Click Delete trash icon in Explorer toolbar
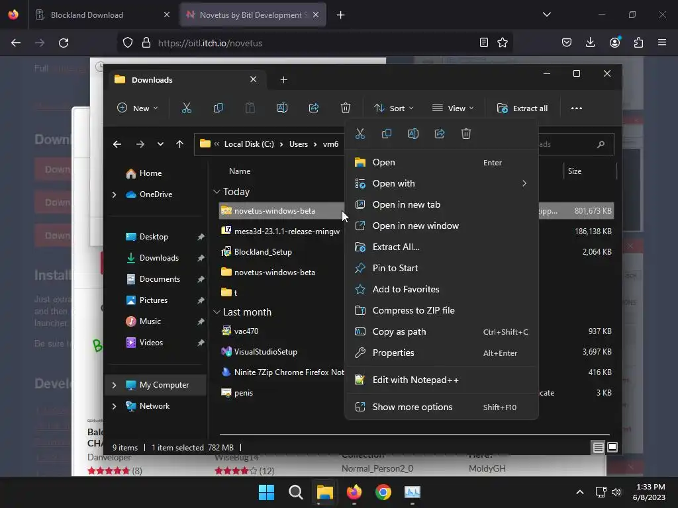The width and height of the screenshot is (678, 508). [345, 108]
